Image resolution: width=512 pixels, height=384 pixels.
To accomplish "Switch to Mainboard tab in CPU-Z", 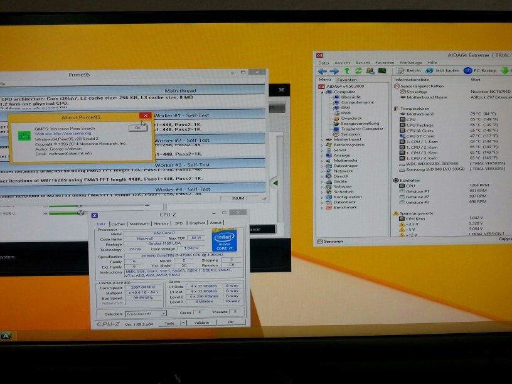I will tap(139, 224).
